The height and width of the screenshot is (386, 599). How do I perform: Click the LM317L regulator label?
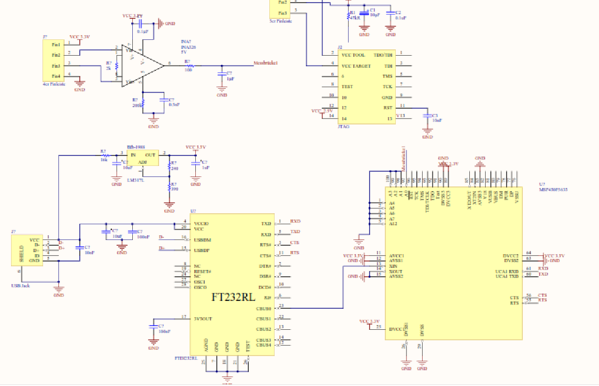pos(135,180)
